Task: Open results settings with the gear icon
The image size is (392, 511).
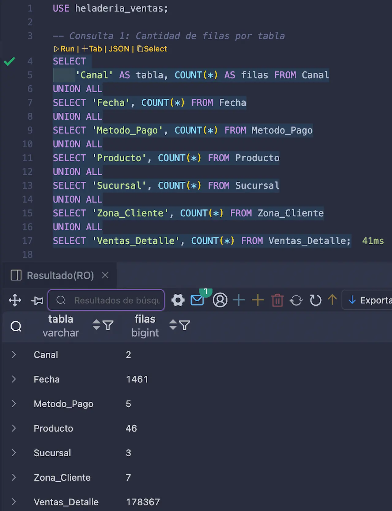Action: tap(178, 300)
